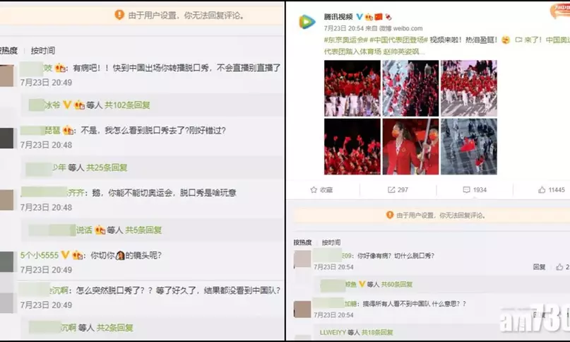Sort left comments by 按时间
Viewport: 570px width, 342px height.
pos(43,51)
